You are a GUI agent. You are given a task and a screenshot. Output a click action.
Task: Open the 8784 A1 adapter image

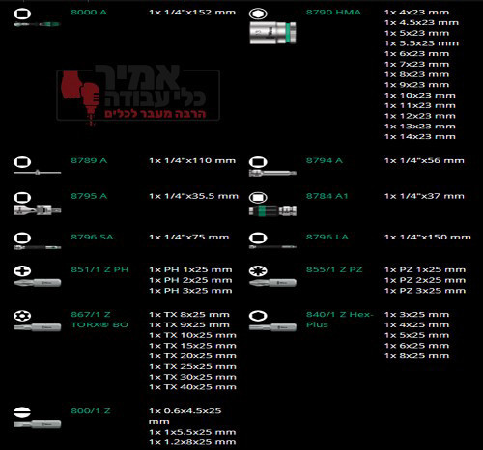tap(272, 211)
